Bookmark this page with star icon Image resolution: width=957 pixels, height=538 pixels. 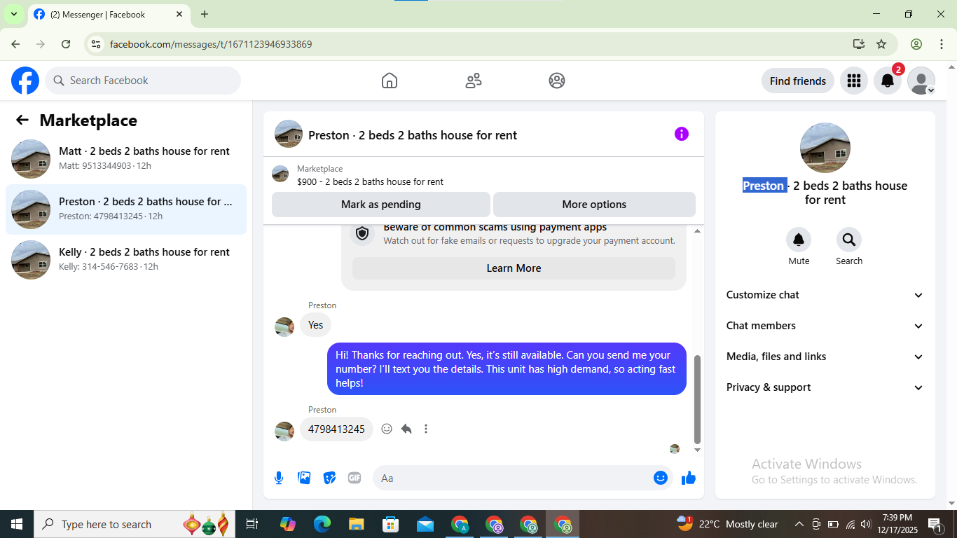point(881,44)
